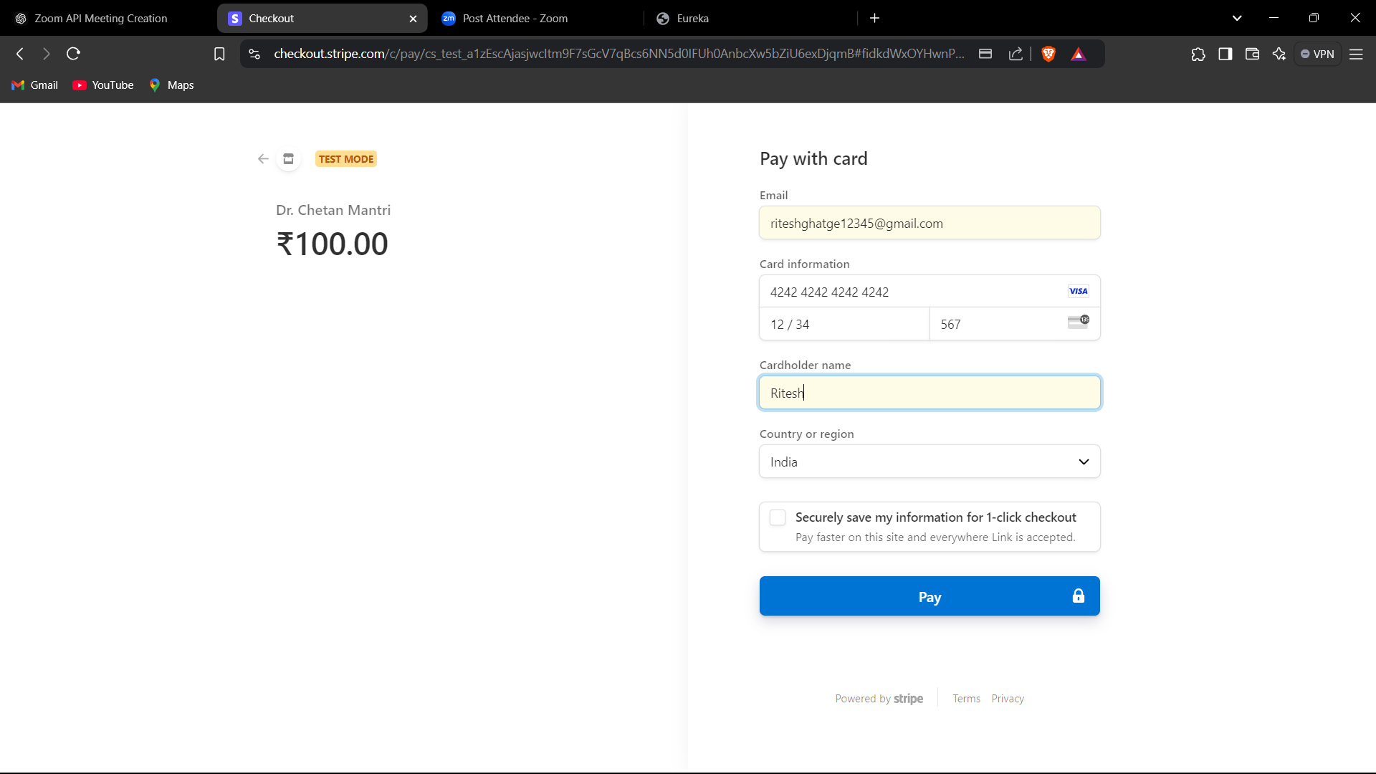Switch to the Post Attendee - Zoom tab
The image size is (1376, 774).
515,19
